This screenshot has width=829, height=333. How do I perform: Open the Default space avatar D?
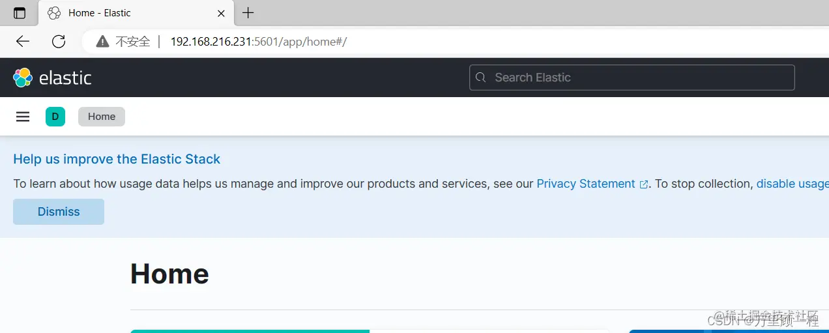pyautogui.click(x=55, y=117)
